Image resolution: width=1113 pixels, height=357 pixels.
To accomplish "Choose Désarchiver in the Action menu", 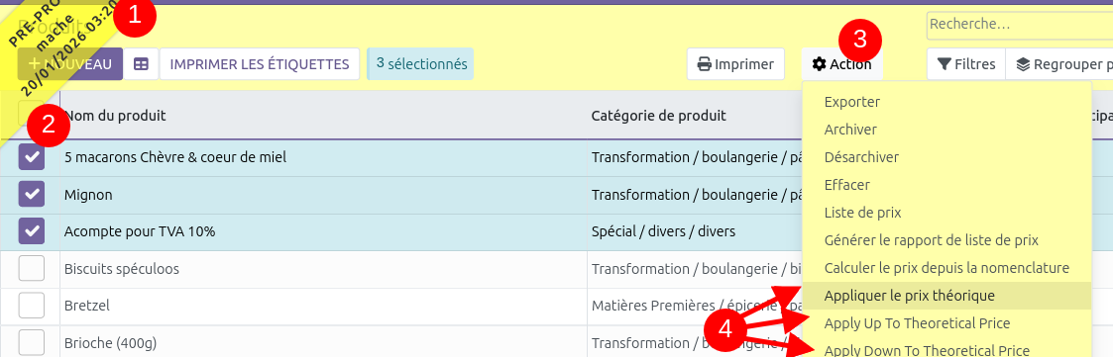I will point(946,157).
